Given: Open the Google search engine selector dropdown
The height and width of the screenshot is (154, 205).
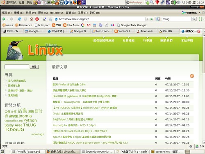Looking at the screenshot, I should pyautogui.click(x=159, y=19).
